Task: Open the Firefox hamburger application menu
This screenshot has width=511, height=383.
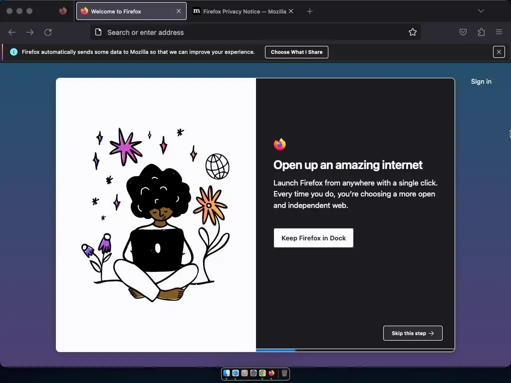Action: pyautogui.click(x=499, y=32)
